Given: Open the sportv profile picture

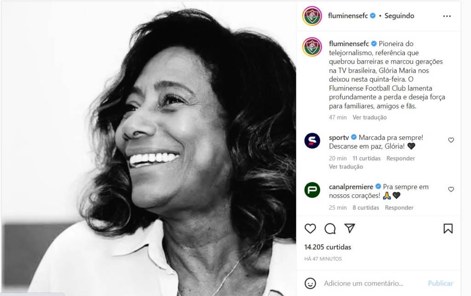Looking at the screenshot, I should [312, 140].
